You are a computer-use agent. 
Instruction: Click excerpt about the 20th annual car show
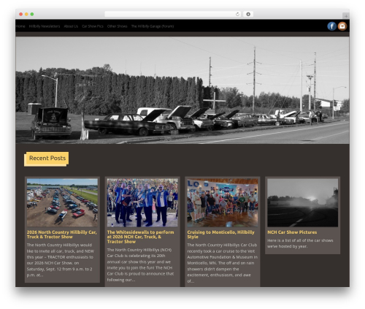[x=140, y=265]
